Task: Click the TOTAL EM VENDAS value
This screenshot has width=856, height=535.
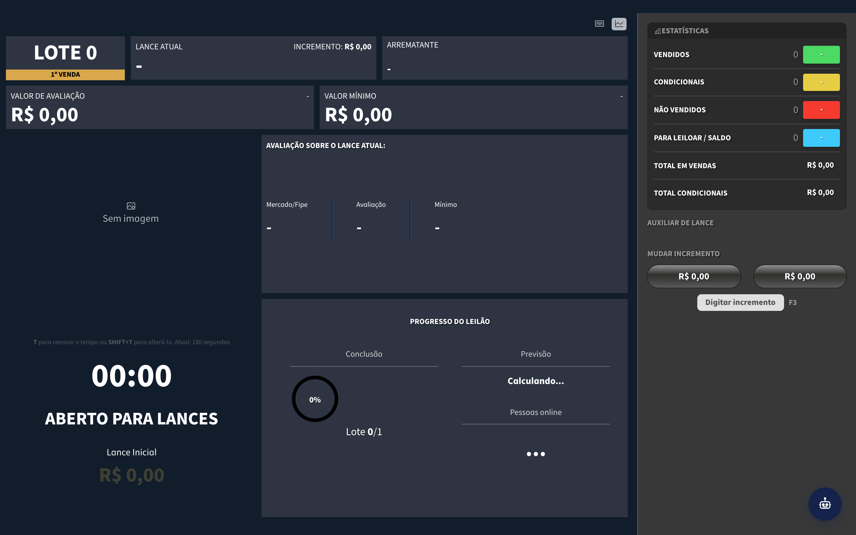Action: click(x=820, y=165)
